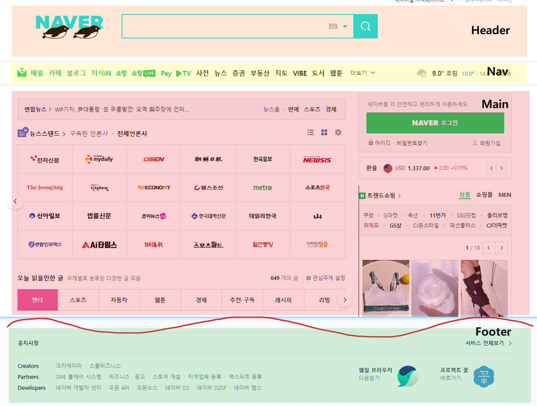Open the black strappy boot product thumbnail
The width and height of the screenshot is (537, 406).
pyautogui.click(x=484, y=288)
